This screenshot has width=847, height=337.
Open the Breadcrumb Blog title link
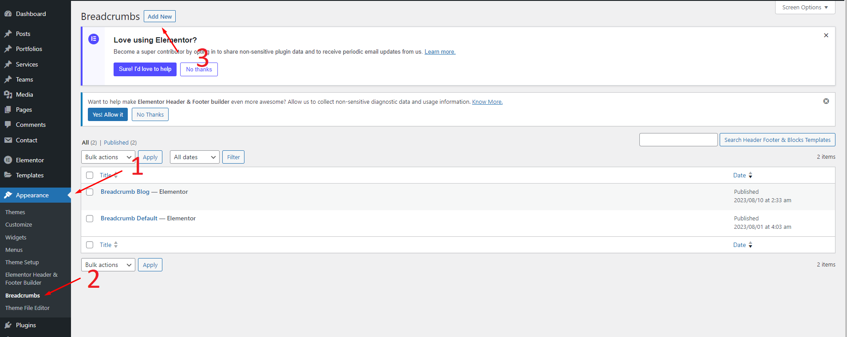click(x=125, y=192)
